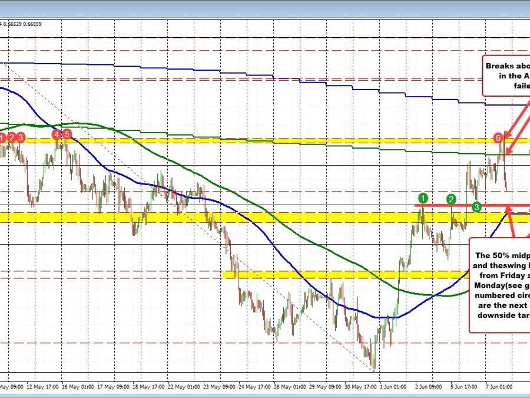Image resolution: width=530 pixels, height=398 pixels.
Task: Click the "12 May 17:00" time axis label
Action: pyautogui.click(x=42, y=386)
